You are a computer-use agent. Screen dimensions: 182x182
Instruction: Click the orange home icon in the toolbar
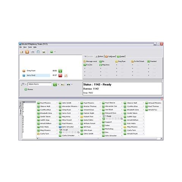point(27,52)
